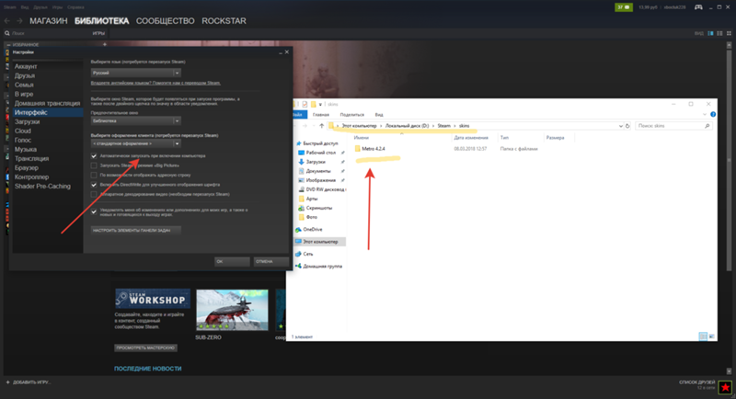Sort by Дата изменения column header

[x=471, y=138]
